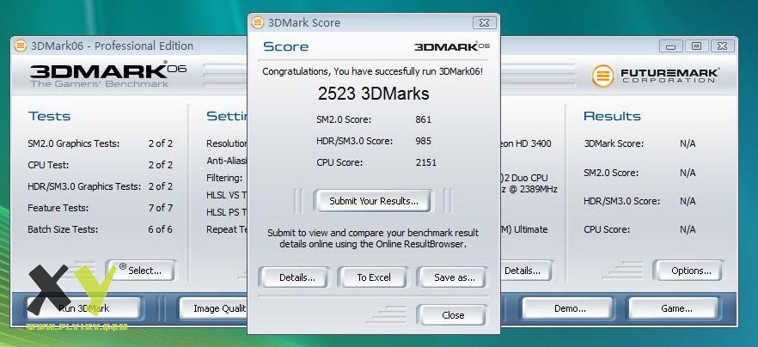Click HDR/SM3.0 Graphics Tests label
Image resolution: width=758 pixels, height=347 pixels.
click(84, 186)
